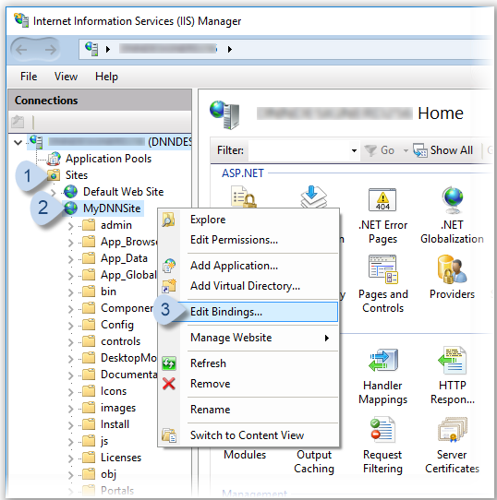Select Default Web Site in tree
This screenshot has height=500, width=497.
tap(123, 192)
